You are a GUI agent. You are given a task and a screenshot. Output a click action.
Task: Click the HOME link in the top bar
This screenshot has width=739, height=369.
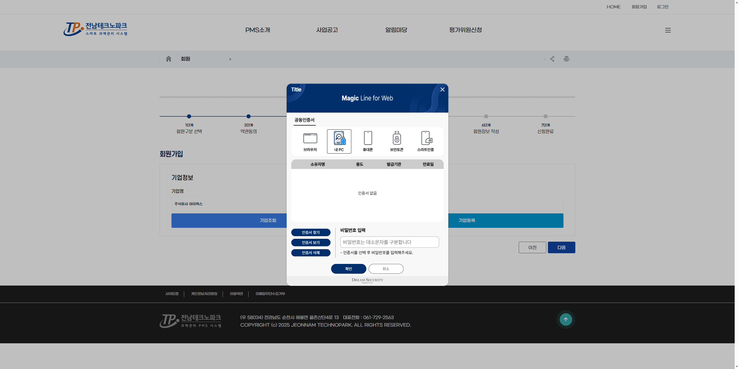click(613, 7)
